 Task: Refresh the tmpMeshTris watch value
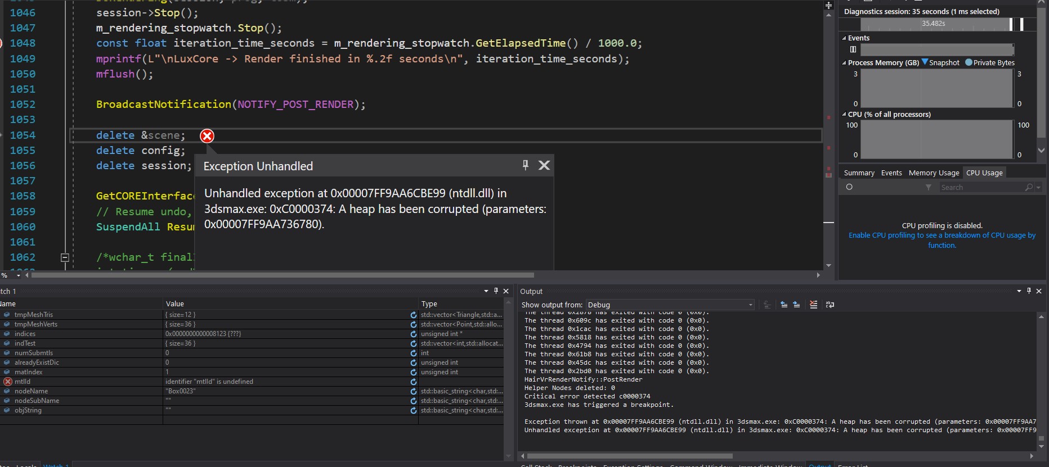[414, 315]
